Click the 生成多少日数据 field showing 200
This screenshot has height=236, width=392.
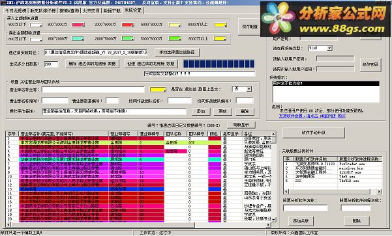(x=51, y=64)
